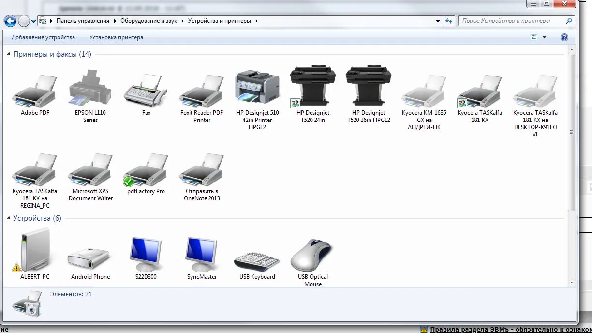Expand arrow after Оборудование и звук breadcrumb
This screenshot has width=592, height=333.
click(183, 21)
